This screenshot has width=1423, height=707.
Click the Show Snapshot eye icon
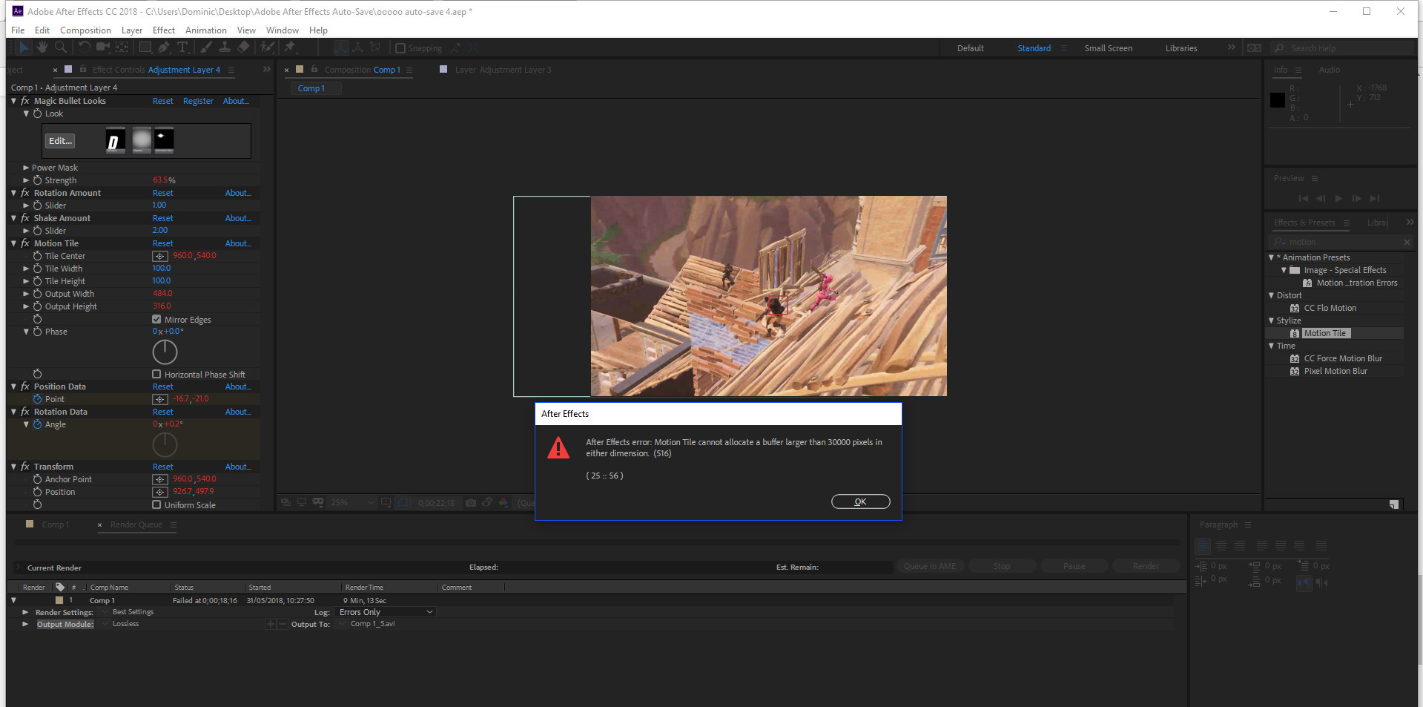coord(487,502)
